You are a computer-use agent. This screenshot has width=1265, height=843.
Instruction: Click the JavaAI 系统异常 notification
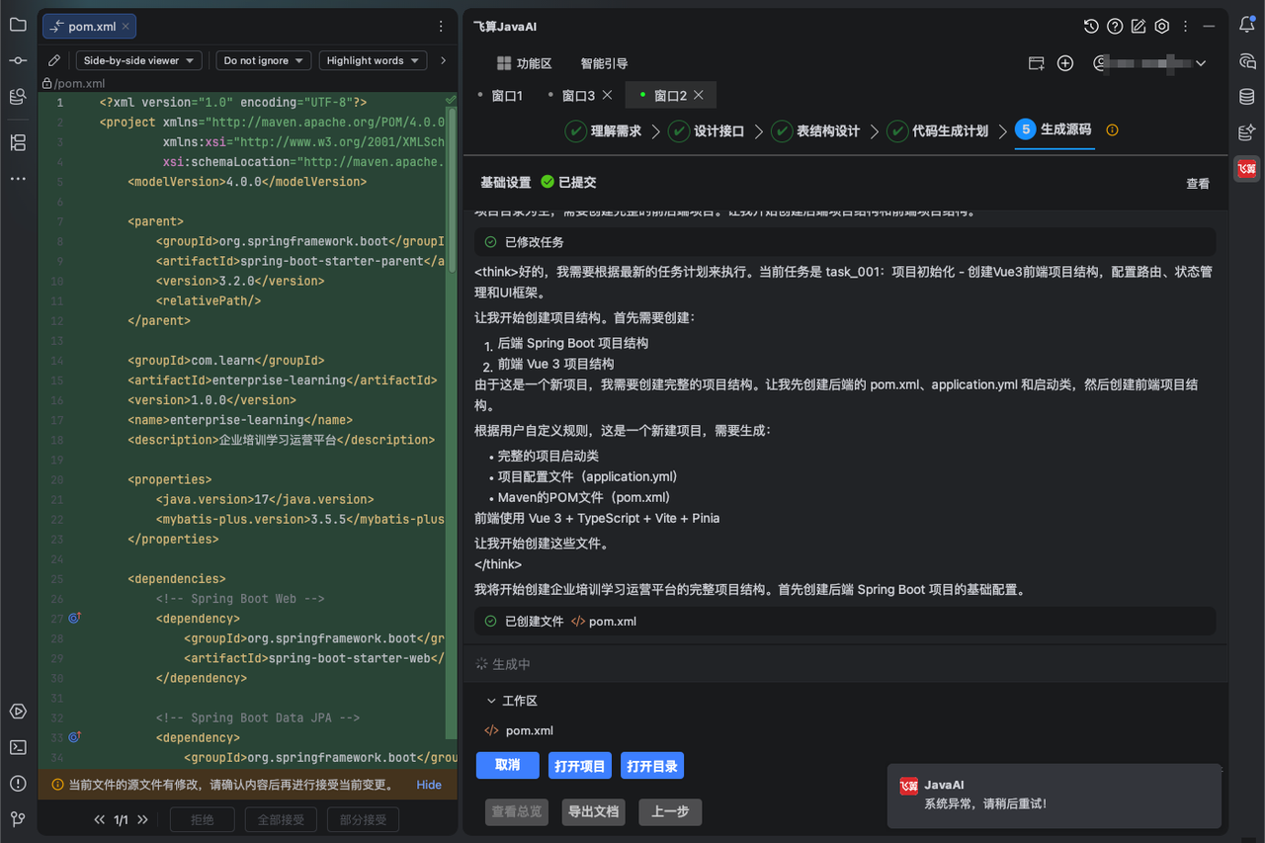tap(1054, 795)
